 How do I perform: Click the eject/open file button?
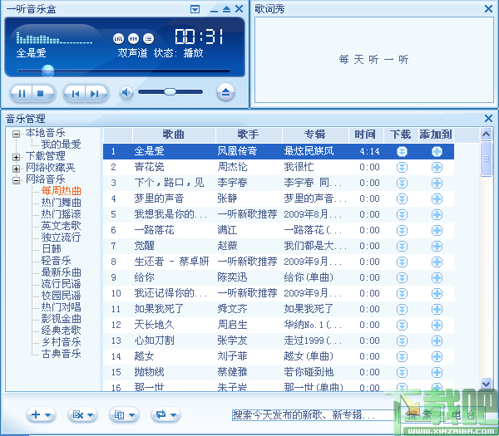pyautogui.click(x=225, y=92)
